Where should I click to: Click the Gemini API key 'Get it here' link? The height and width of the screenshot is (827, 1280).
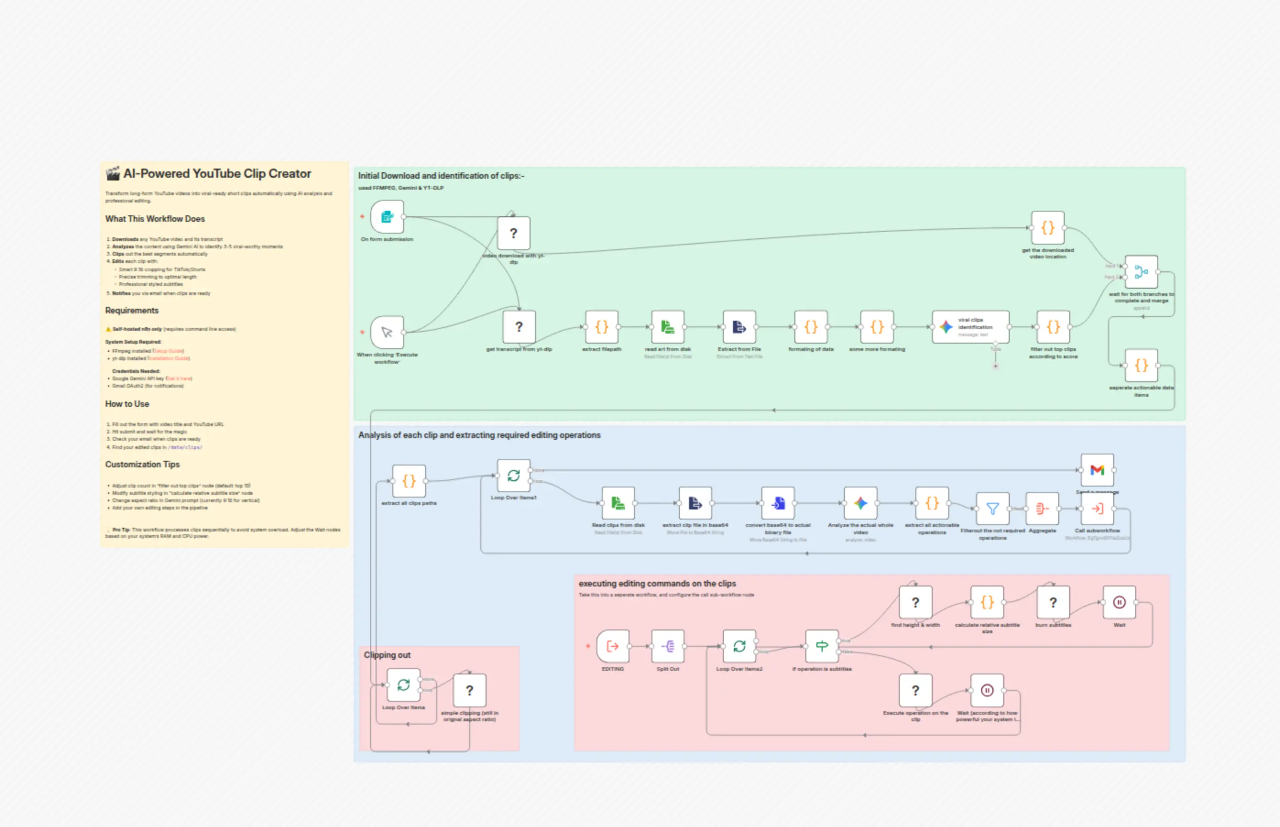[179, 378]
